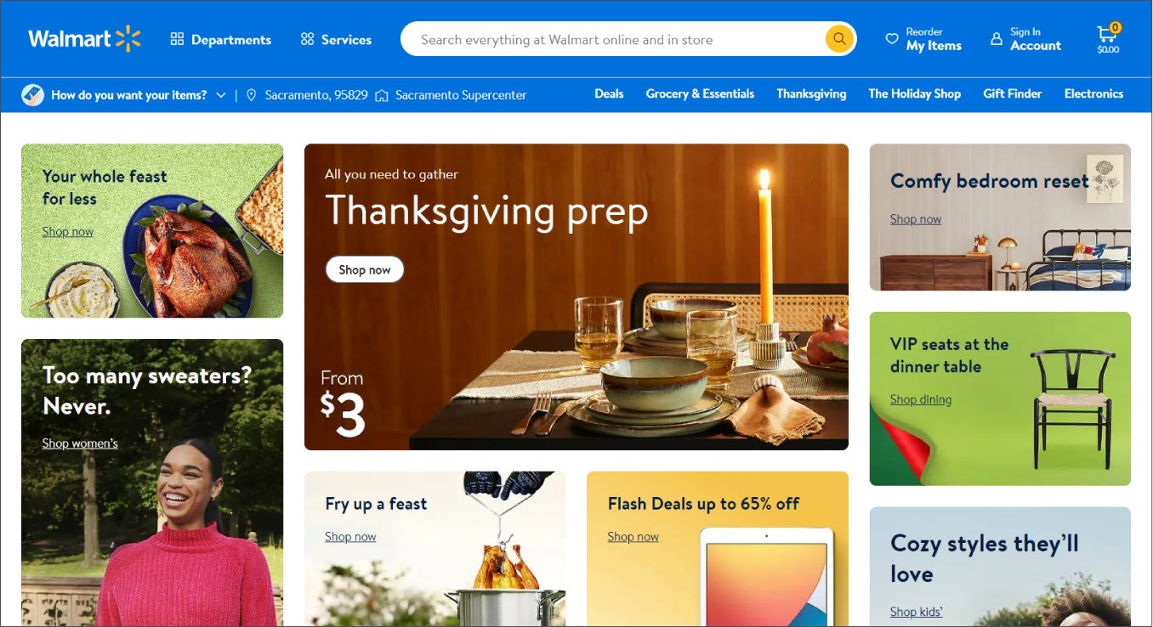Click the location pin beside Sacramento, 95829
Viewport: 1153px width, 627px height.
tap(251, 95)
